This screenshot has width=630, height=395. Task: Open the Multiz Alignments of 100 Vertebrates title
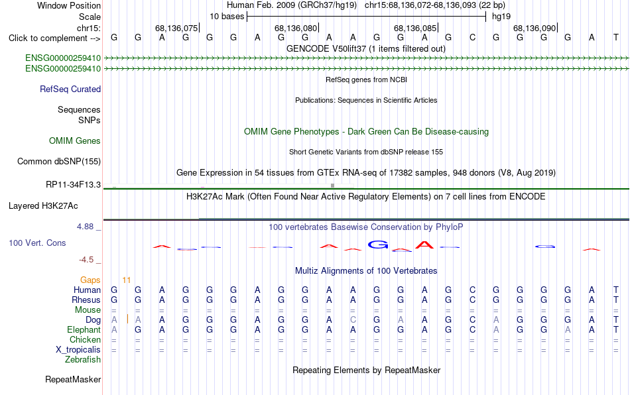(366, 270)
